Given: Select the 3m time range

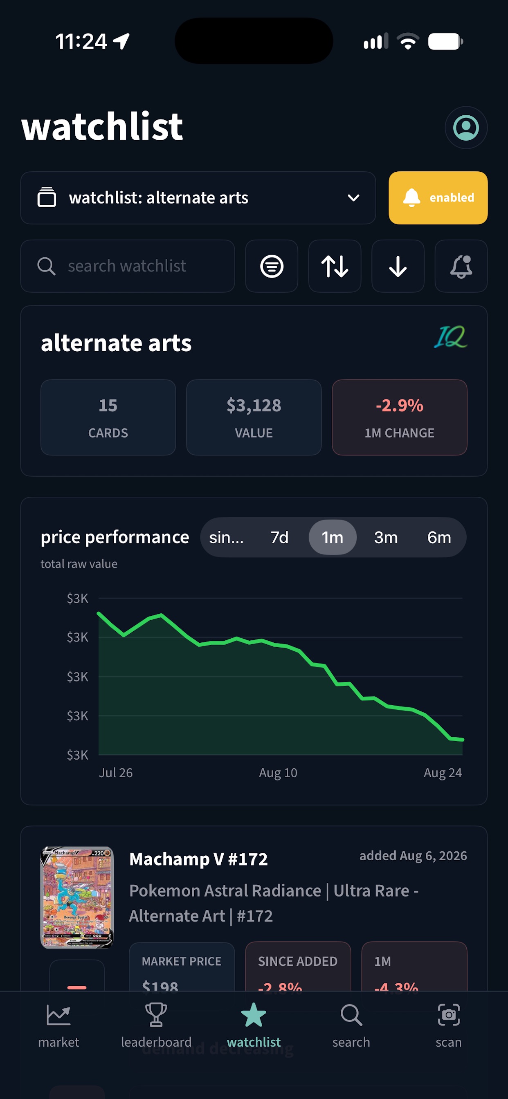Looking at the screenshot, I should [385, 537].
